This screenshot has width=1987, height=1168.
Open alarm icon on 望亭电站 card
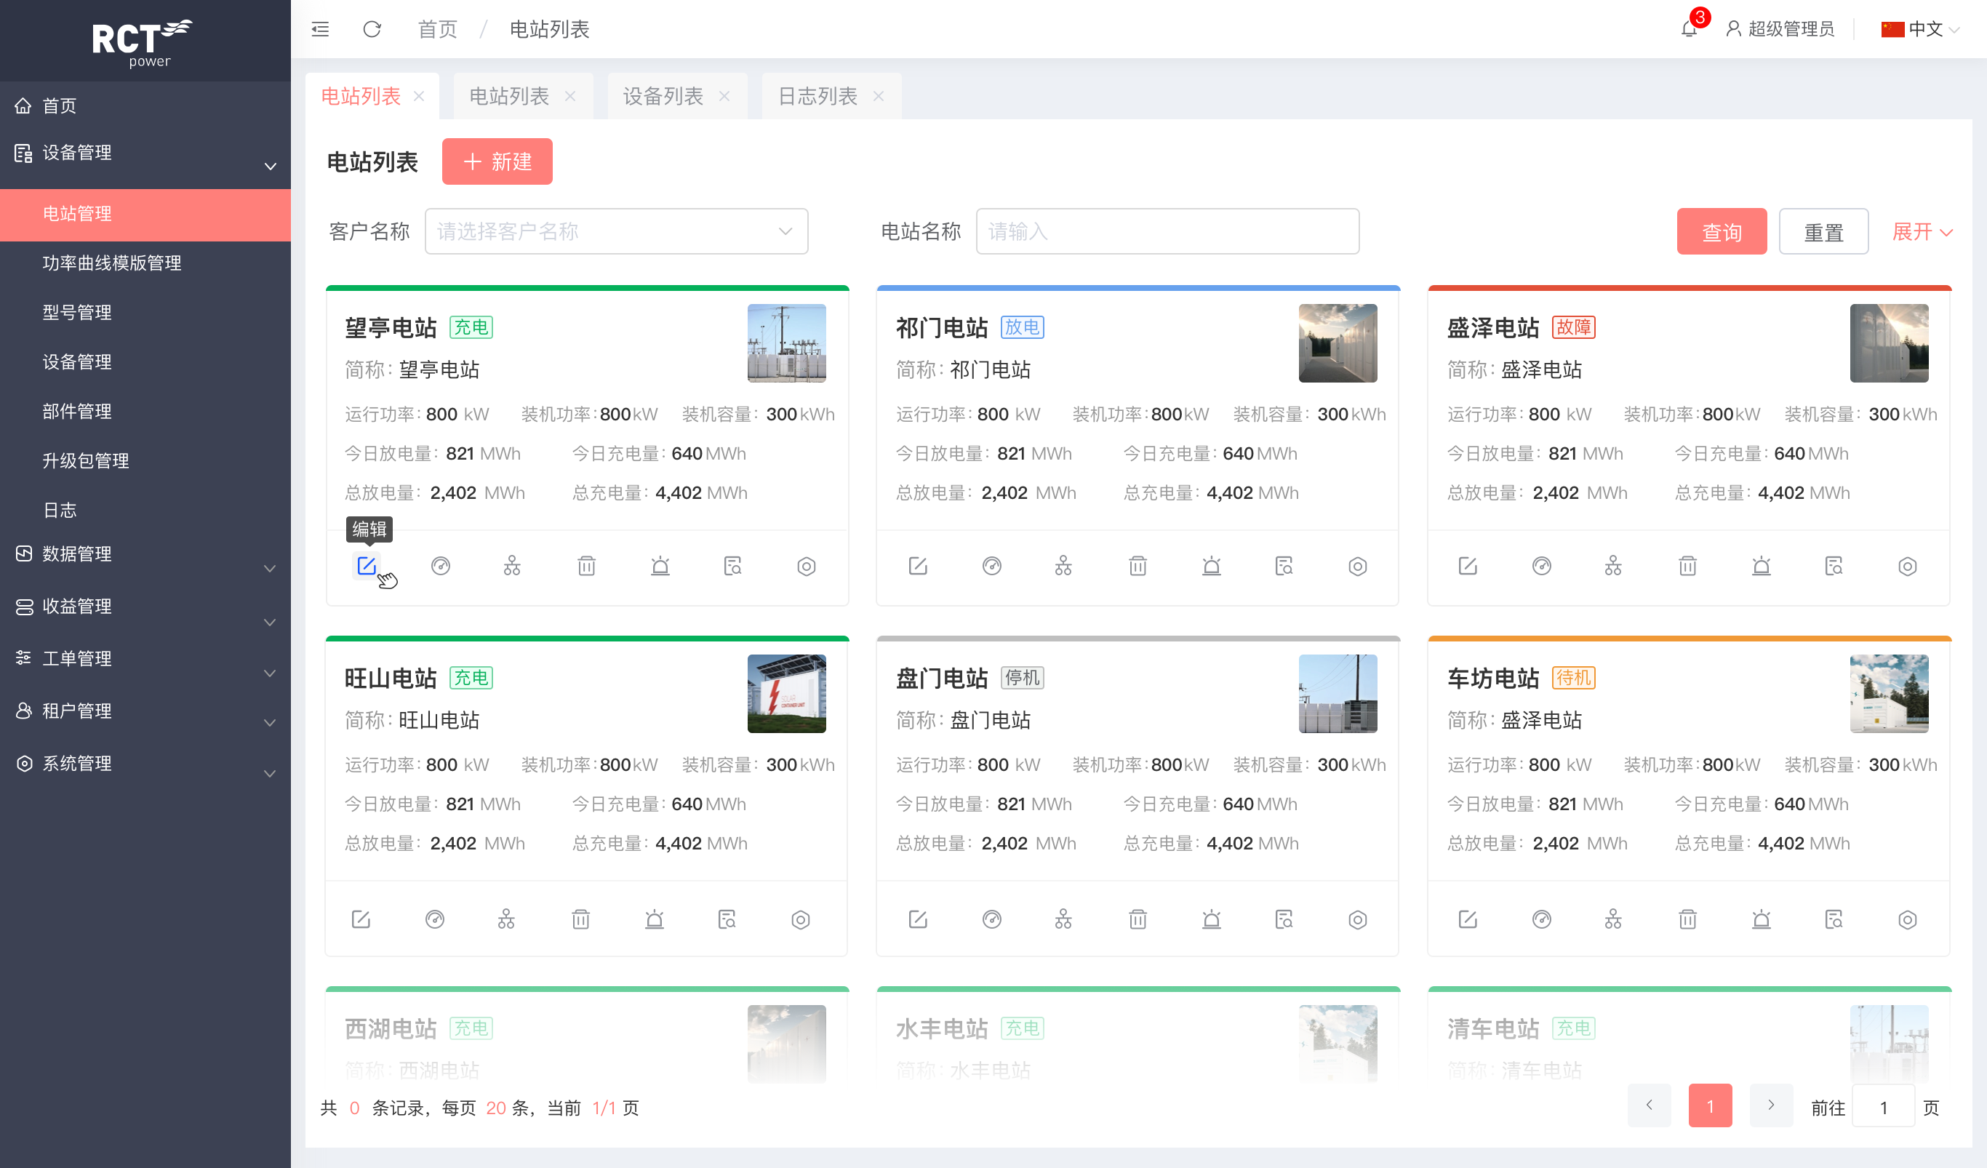click(660, 566)
